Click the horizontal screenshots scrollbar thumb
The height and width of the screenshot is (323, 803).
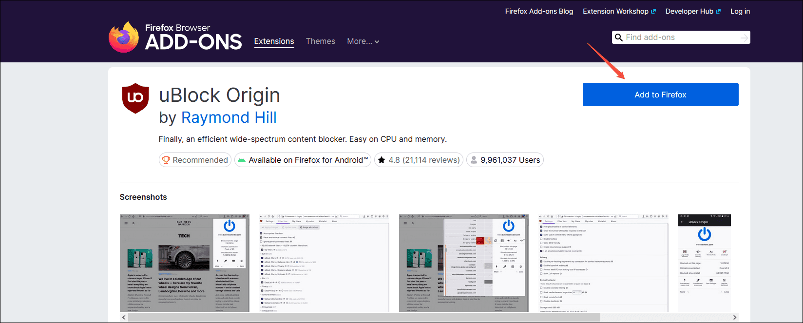[364, 317]
